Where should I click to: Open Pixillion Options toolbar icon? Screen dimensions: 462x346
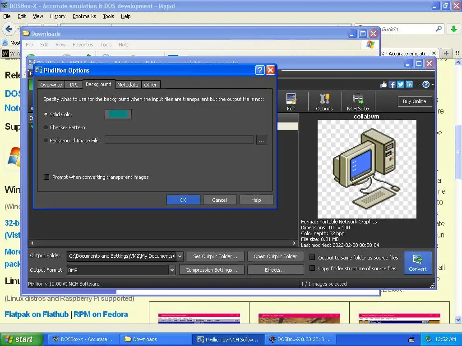tap(324, 102)
